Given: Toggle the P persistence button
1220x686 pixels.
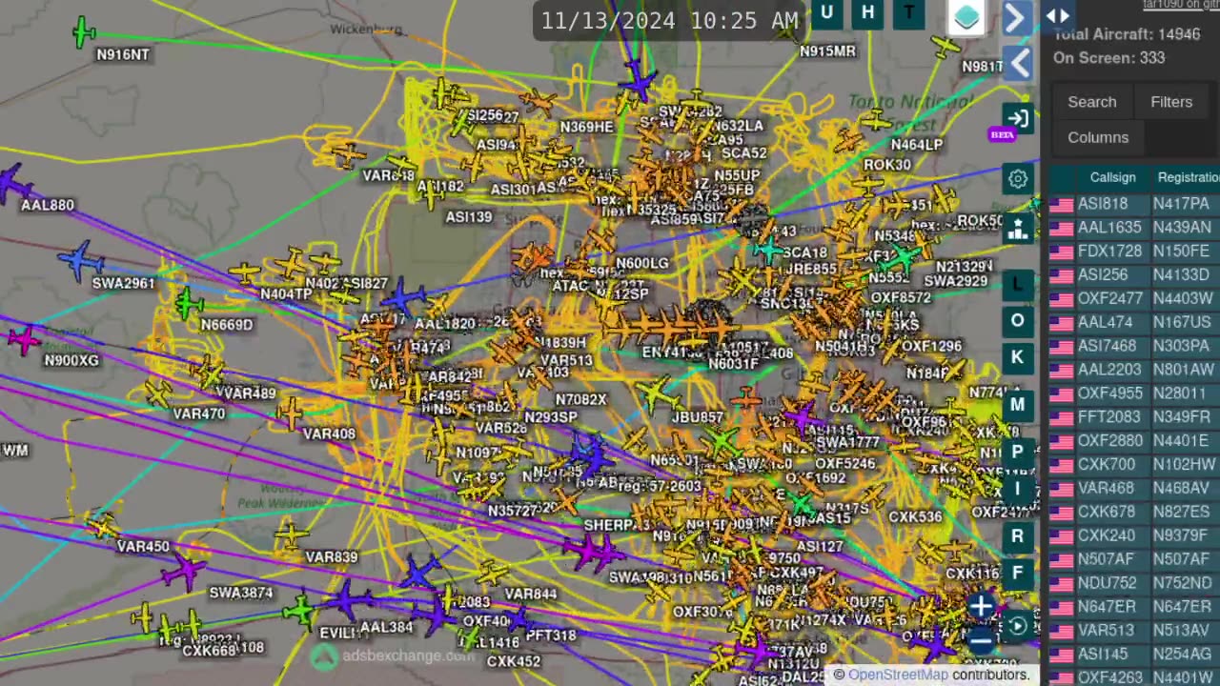Looking at the screenshot, I should tap(1017, 452).
